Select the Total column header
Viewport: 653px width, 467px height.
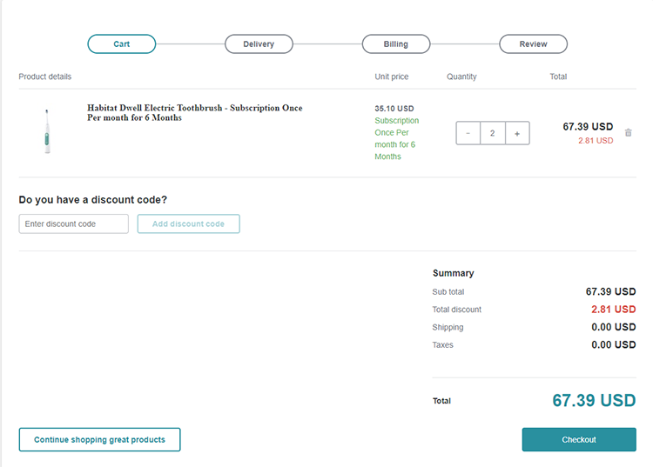(x=558, y=77)
